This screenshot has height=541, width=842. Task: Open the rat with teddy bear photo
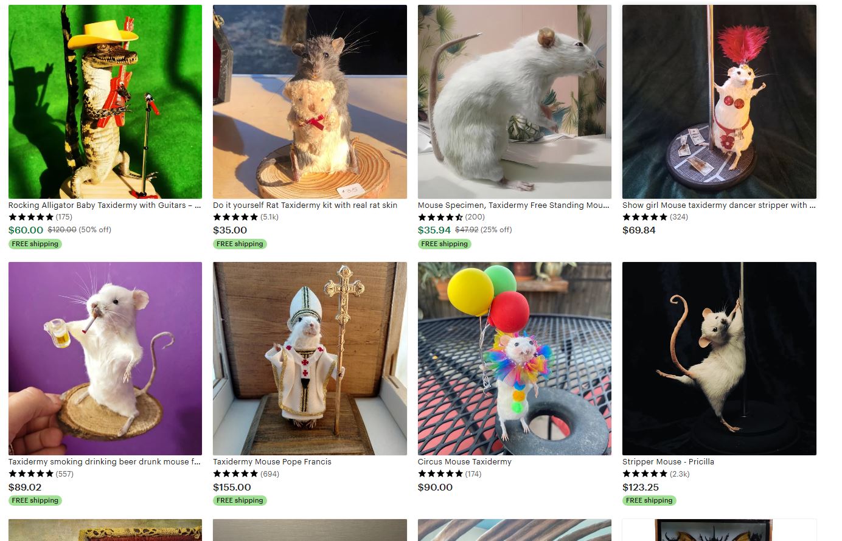pyautogui.click(x=310, y=102)
